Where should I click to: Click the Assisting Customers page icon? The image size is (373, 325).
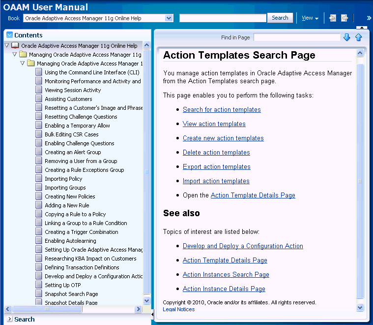point(38,98)
